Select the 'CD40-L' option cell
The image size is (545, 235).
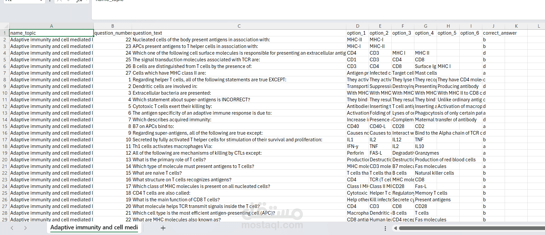[380, 126]
